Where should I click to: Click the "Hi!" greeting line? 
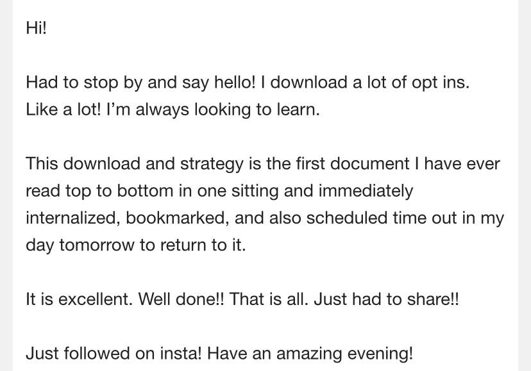pos(36,28)
